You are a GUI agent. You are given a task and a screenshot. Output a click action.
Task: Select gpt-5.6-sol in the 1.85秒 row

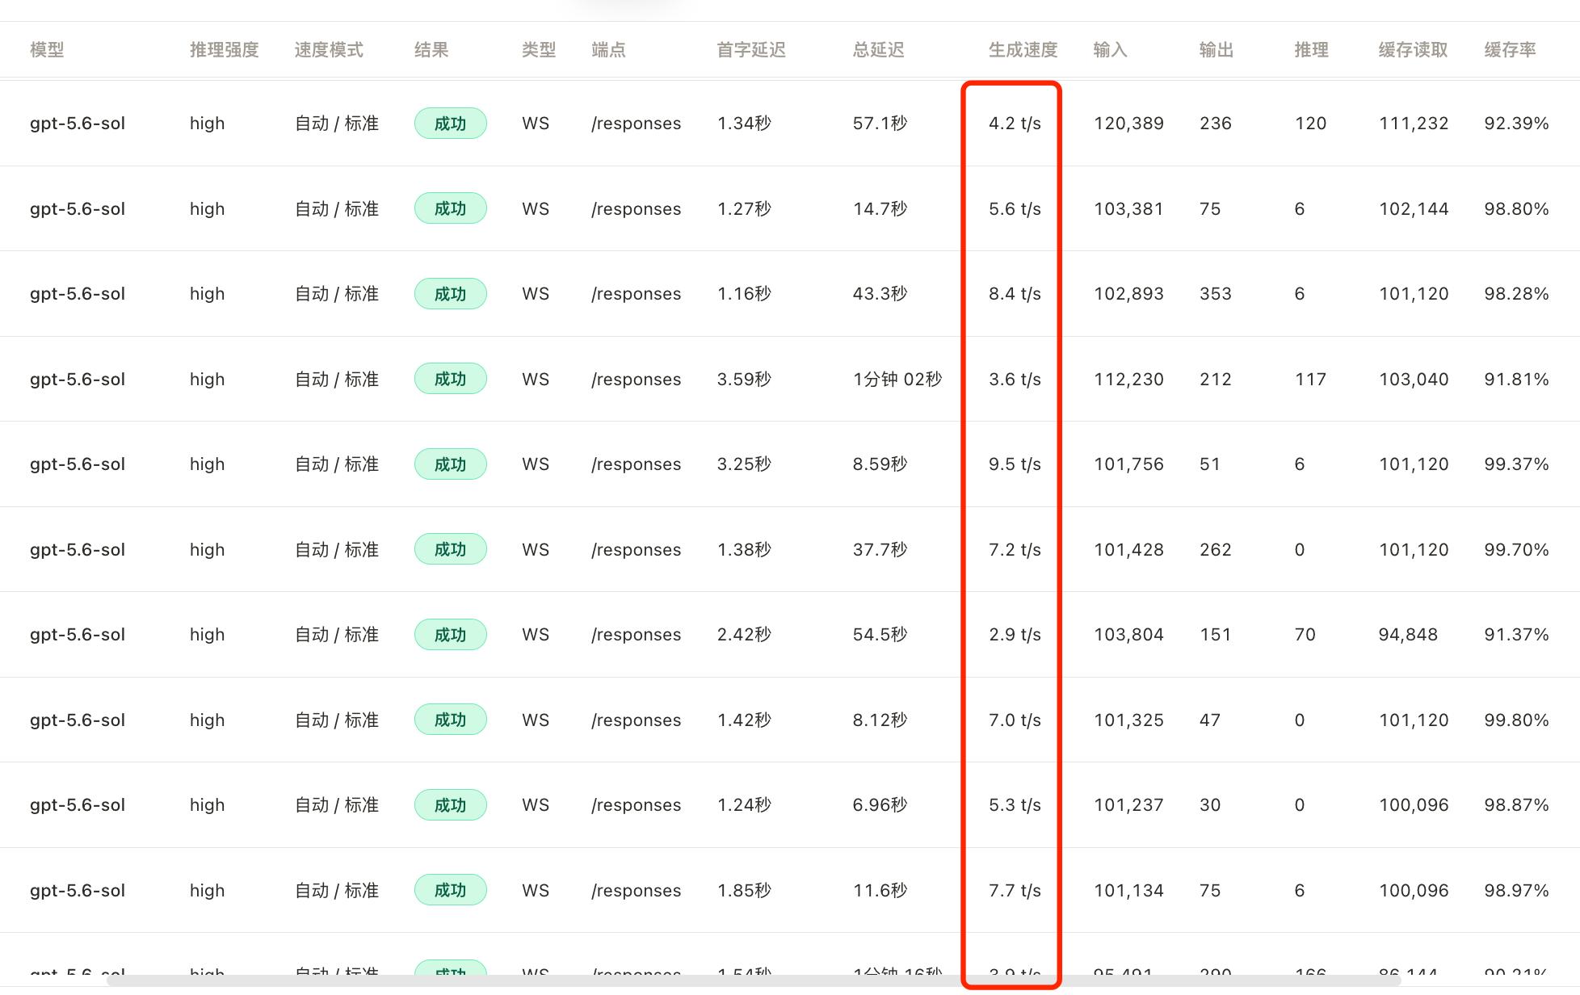click(x=78, y=891)
